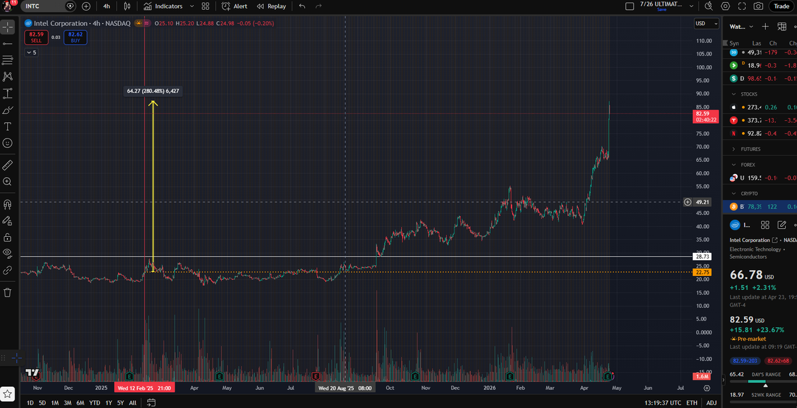Select the trend line drawing tool
Viewport: 797px width, 408px height.
[x=8, y=44]
